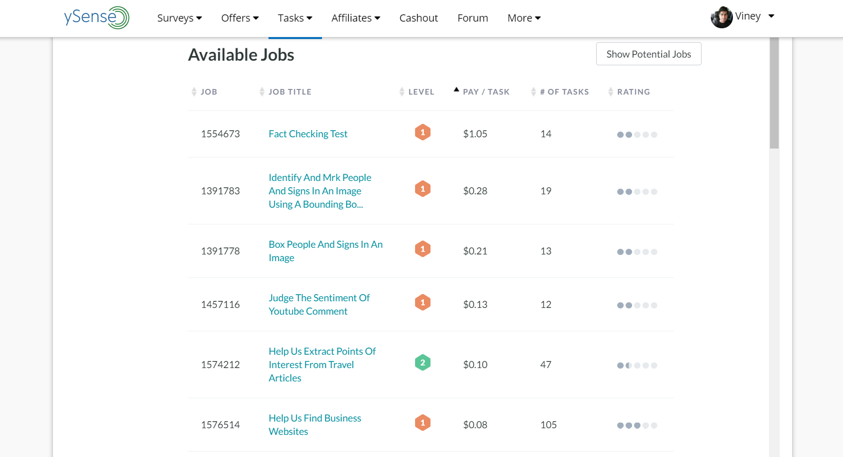Click the vertical page scrollbar thumb
The height and width of the screenshot is (457, 843).
coord(774,93)
